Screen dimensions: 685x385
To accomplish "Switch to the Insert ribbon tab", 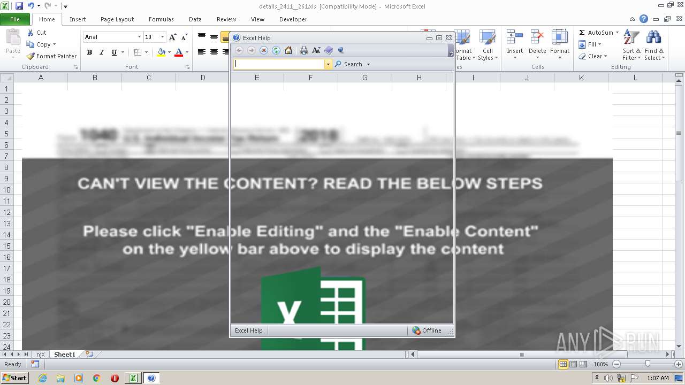I will (78, 19).
